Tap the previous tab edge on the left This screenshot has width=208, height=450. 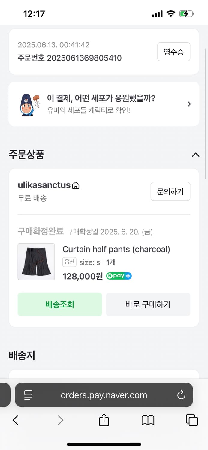click(x=5, y=395)
